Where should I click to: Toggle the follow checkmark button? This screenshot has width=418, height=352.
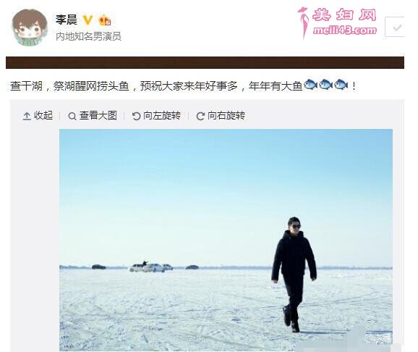point(396,27)
